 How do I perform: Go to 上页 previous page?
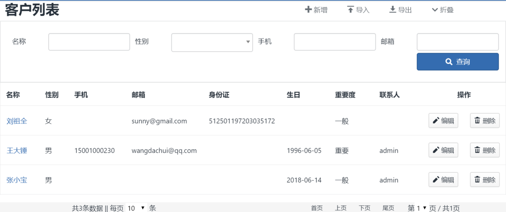coord(341,208)
